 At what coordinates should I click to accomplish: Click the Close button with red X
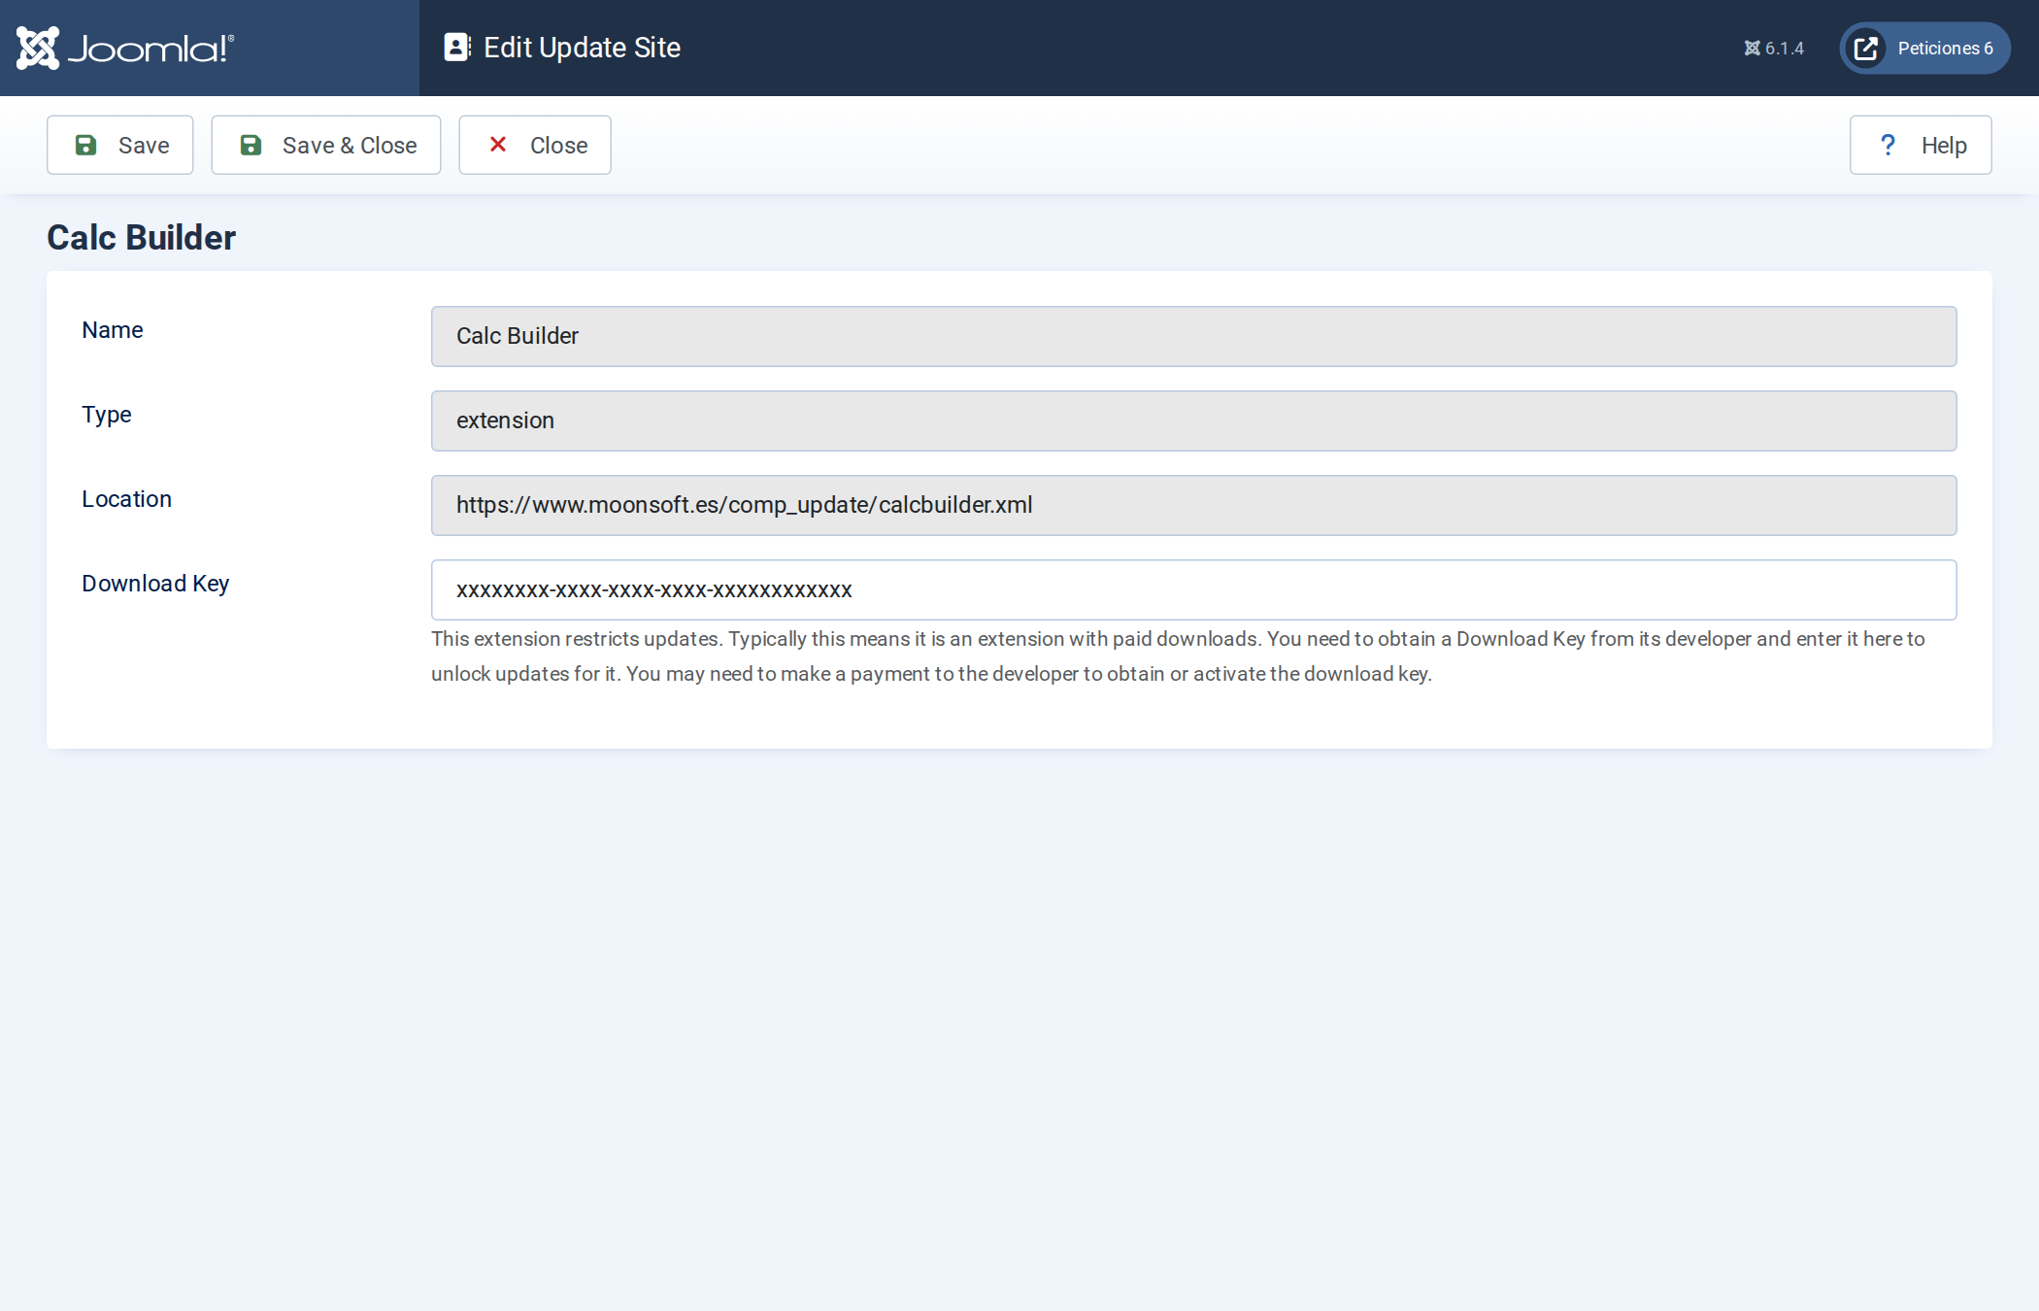[535, 145]
